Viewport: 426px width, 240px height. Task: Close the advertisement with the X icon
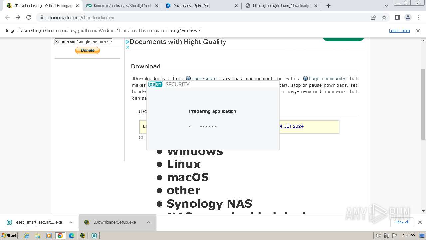[127, 47]
